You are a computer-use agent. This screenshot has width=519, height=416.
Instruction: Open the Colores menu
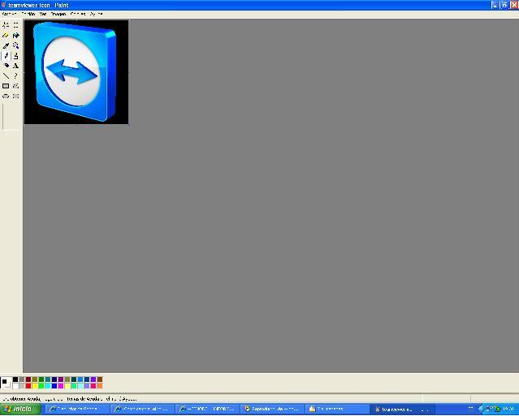click(x=78, y=14)
